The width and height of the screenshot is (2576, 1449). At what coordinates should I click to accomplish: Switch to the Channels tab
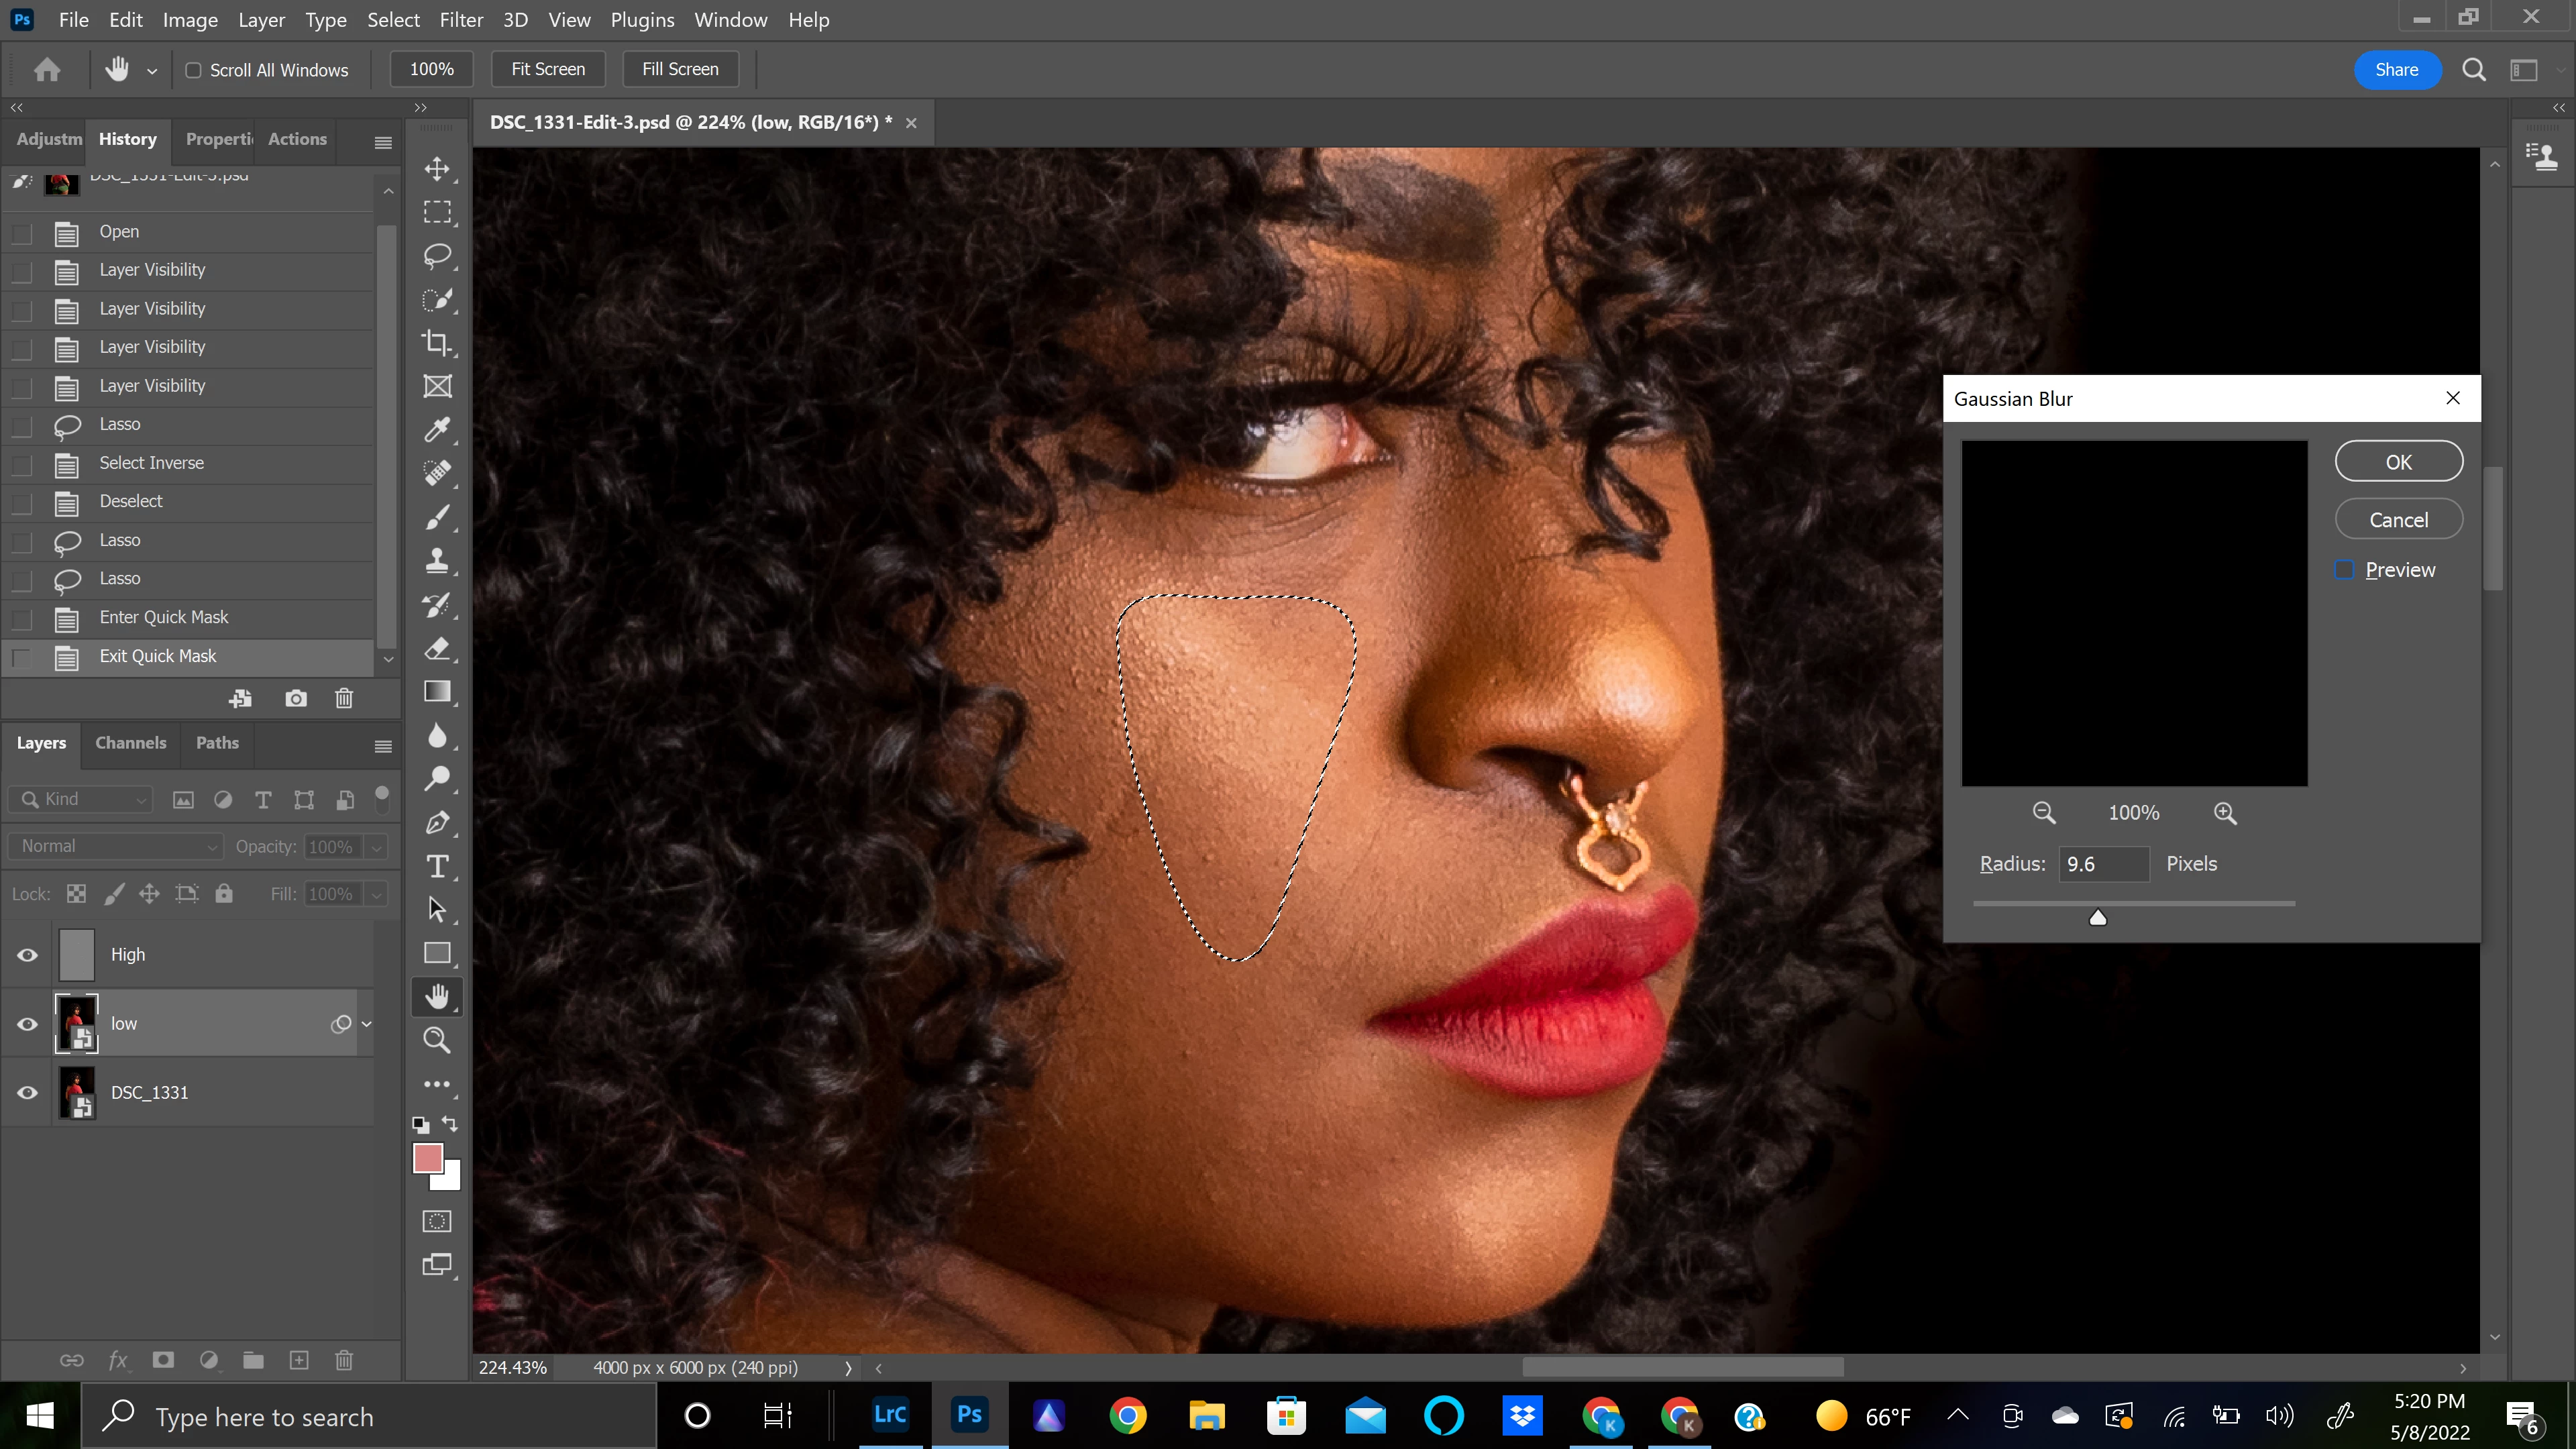coord(131,743)
